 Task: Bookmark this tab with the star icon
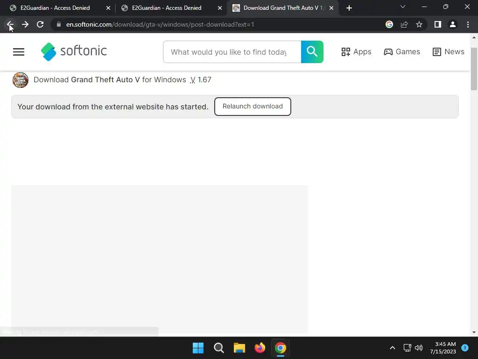[x=419, y=24]
